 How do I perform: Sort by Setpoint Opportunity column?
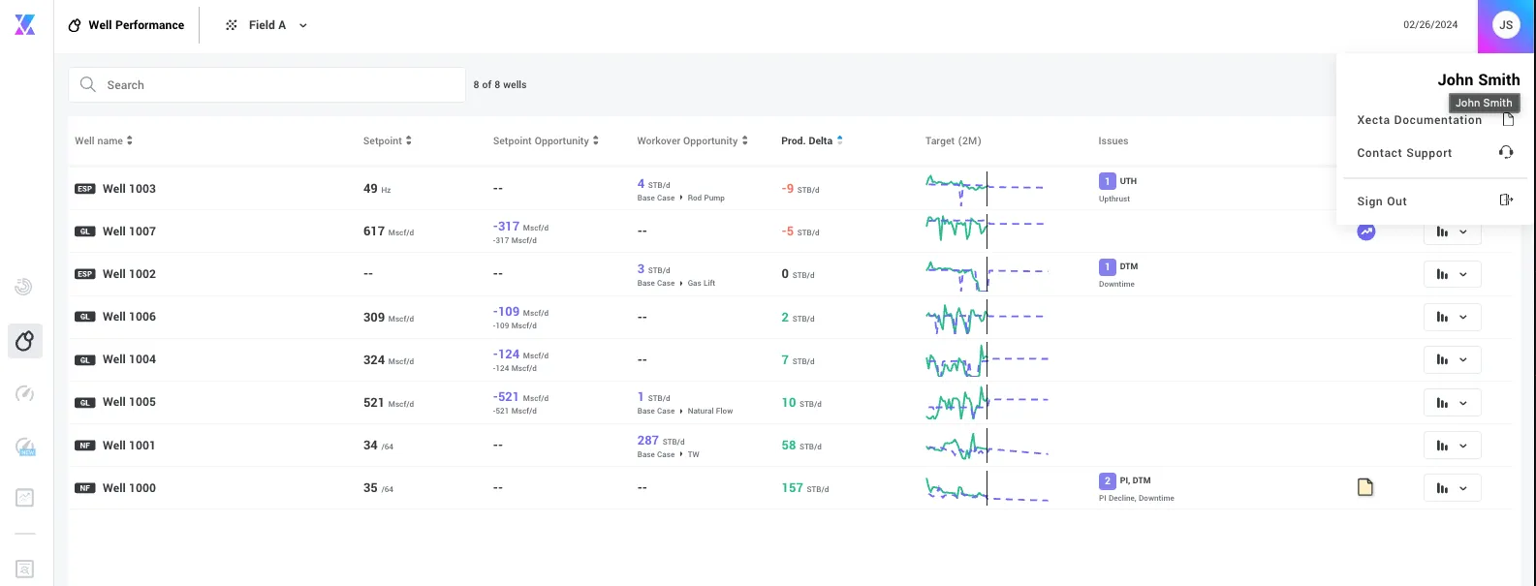coord(546,141)
